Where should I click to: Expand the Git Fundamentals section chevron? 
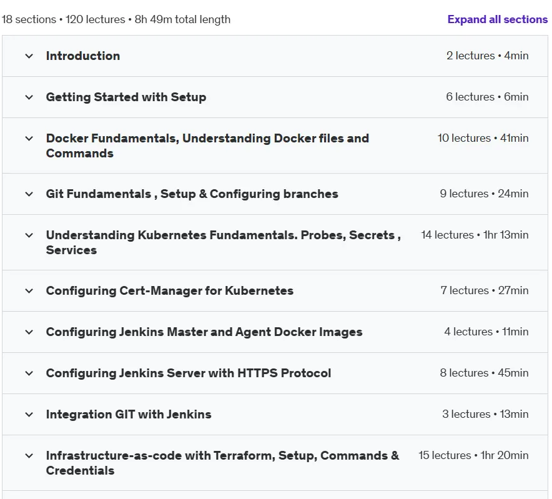(29, 194)
